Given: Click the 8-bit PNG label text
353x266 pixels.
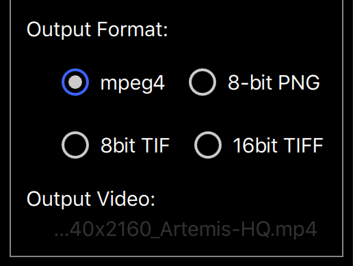Looking at the screenshot, I should click(x=274, y=82).
